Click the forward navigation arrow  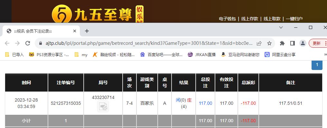17,43
